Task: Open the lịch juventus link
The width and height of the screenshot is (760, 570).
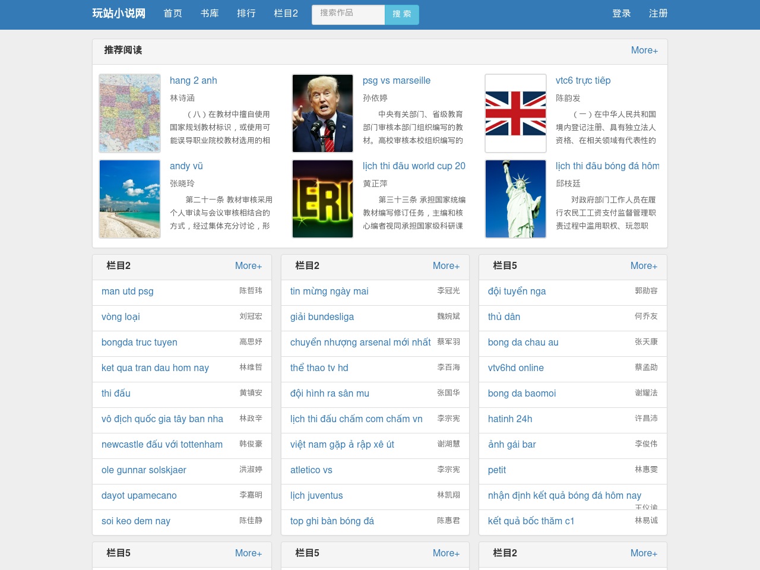Action: (x=316, y=496)
